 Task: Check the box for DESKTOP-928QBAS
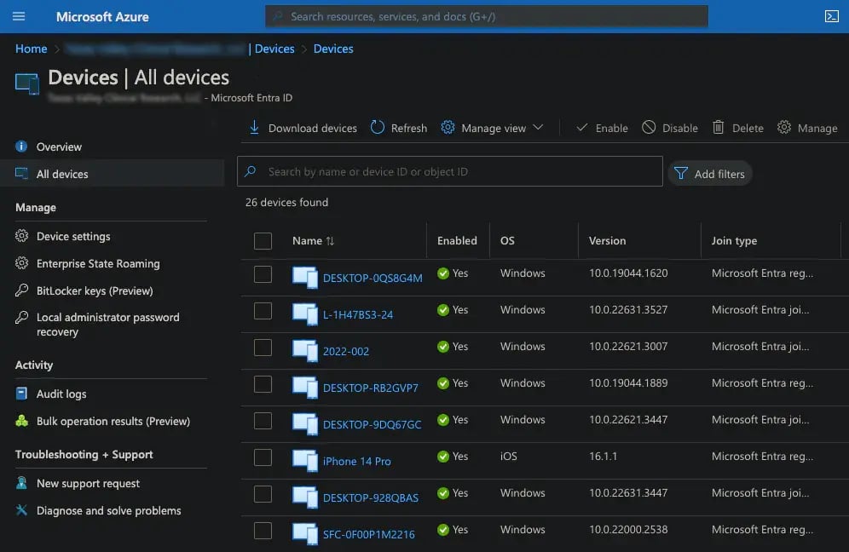(x=263, y=494)
